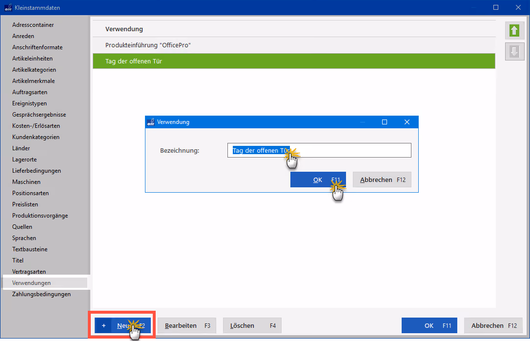Select the highlighted Verwendungen category
The image size is (530, 341).
[45, 283]
